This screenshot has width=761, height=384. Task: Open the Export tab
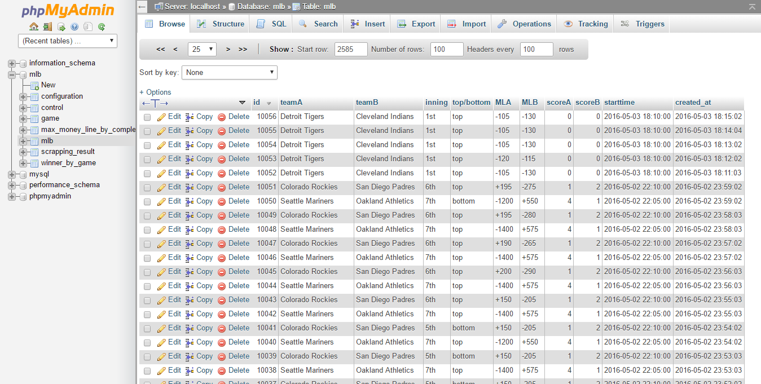416,24
